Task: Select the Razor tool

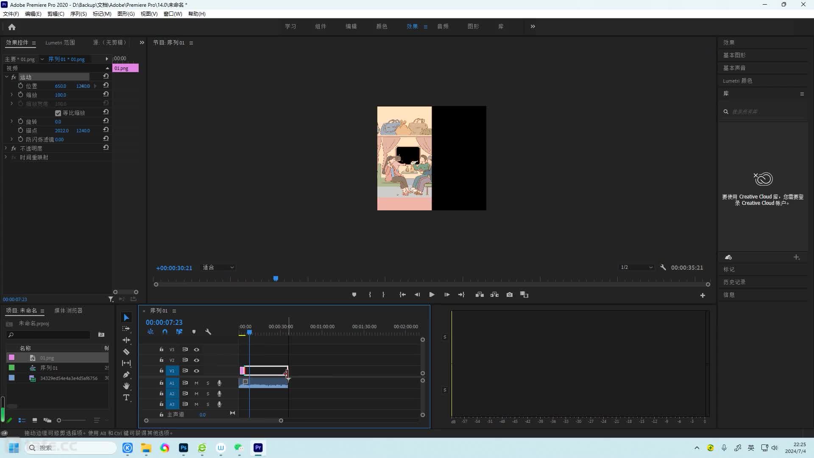Action: [x=126, y=352]
